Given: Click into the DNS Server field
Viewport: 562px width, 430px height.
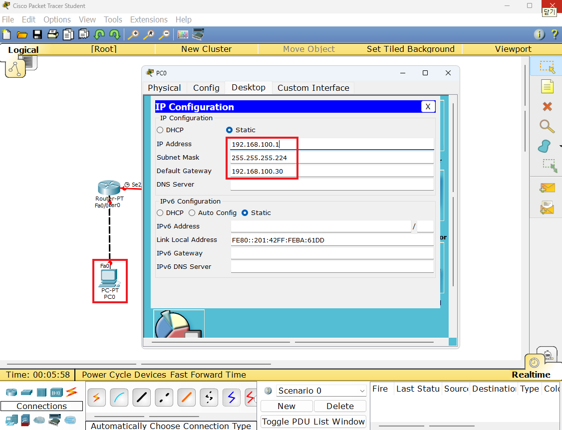Looking at the screenshot, I should (332, 185).
